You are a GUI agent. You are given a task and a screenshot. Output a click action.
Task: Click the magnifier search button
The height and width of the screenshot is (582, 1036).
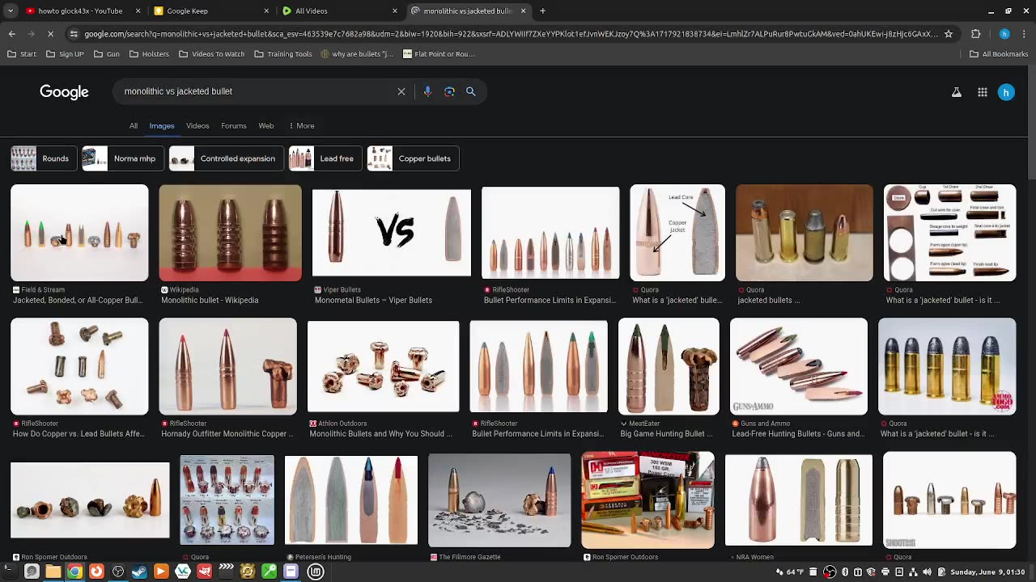pos(470,91)
